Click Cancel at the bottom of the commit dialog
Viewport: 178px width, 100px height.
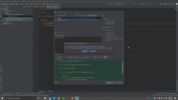pos(119,83)
